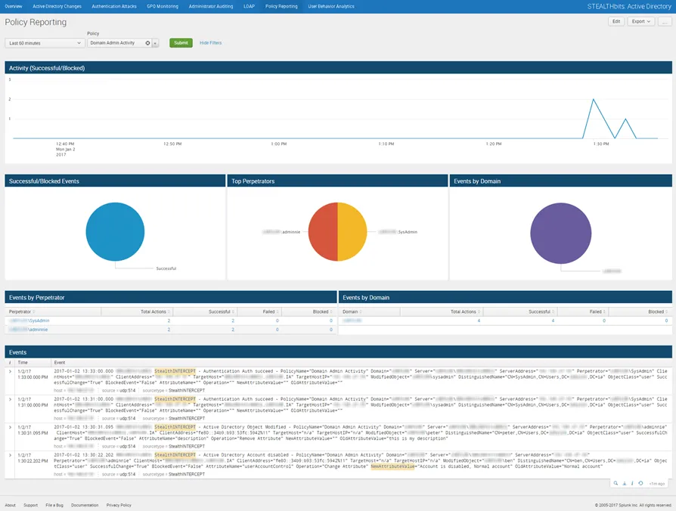Open the Policy dropdown arrow
Image resolution: width=676 pixels, height=511 pixels.
point(155,43)
